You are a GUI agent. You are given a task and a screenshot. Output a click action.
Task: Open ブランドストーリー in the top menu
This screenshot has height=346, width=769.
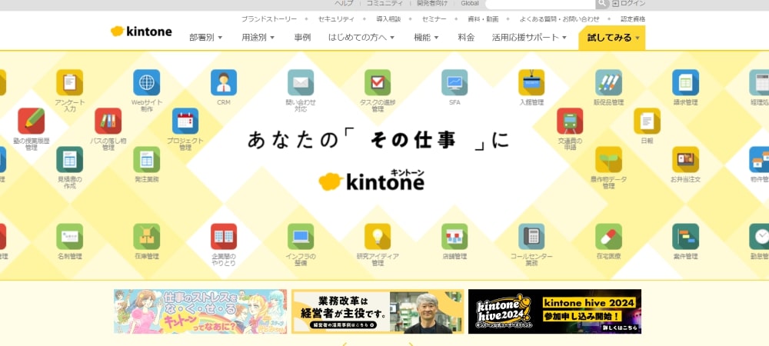click(x=268, y=19)
